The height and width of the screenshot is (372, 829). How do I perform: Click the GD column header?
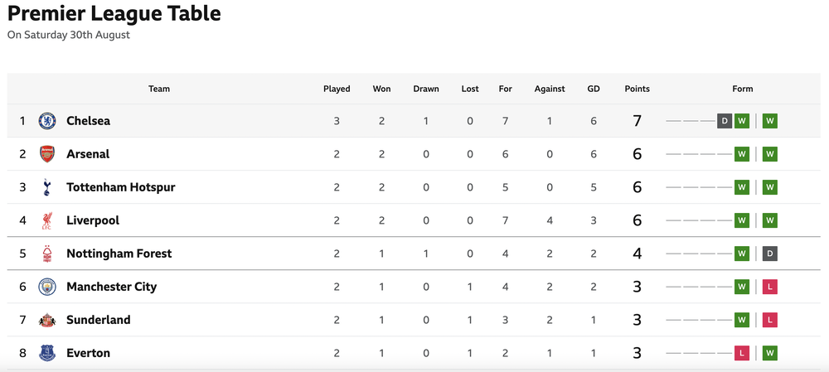[594, 89]
